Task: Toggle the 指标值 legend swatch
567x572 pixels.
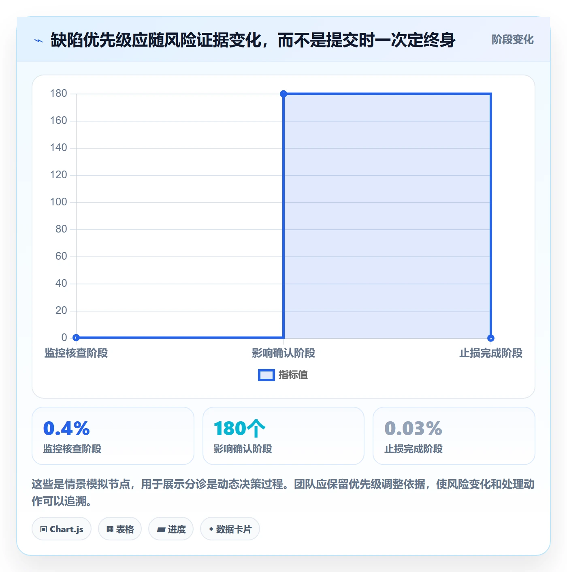Action: click(x=266, y=375)
